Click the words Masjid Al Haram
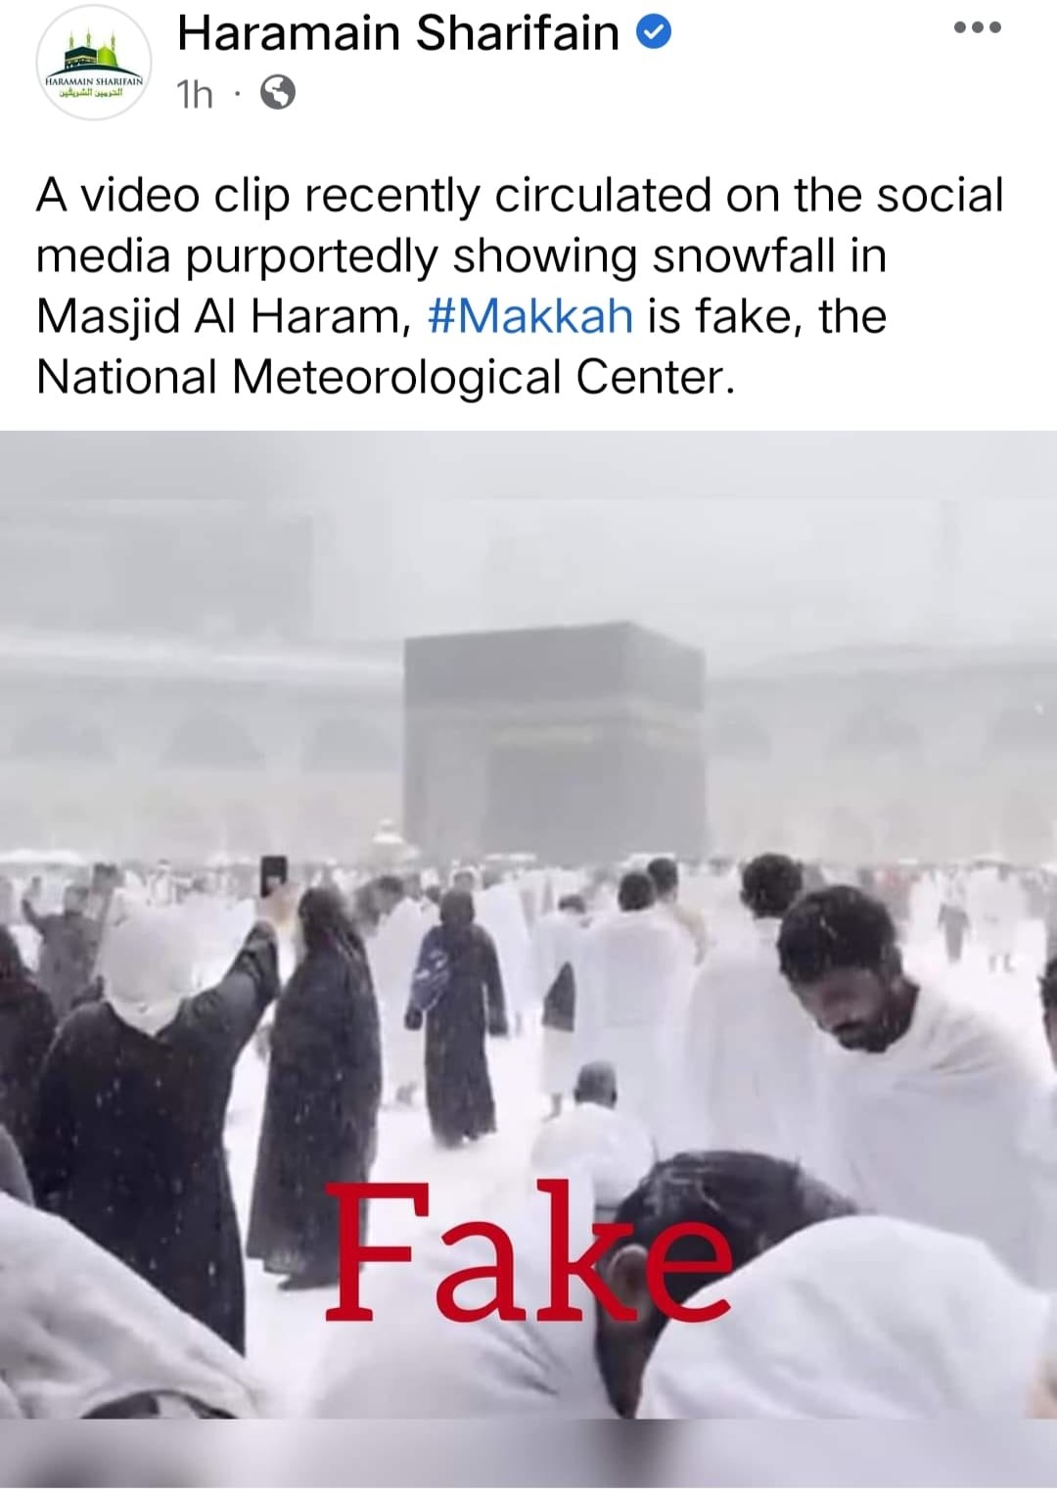The height and width of the screenshot is (1496, 1057). tap(217, 317)
